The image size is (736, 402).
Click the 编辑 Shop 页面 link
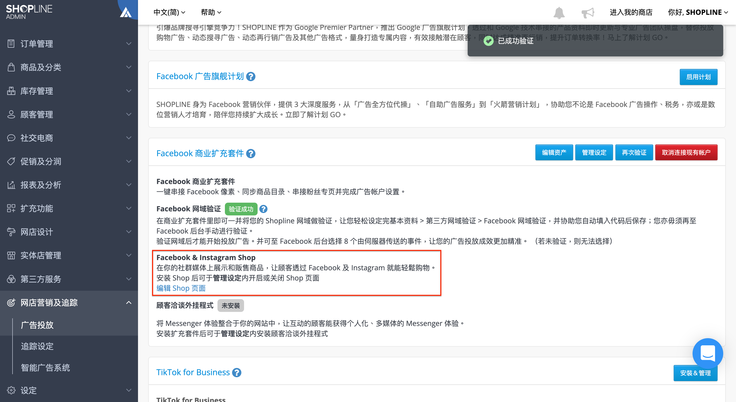point(181,288)
